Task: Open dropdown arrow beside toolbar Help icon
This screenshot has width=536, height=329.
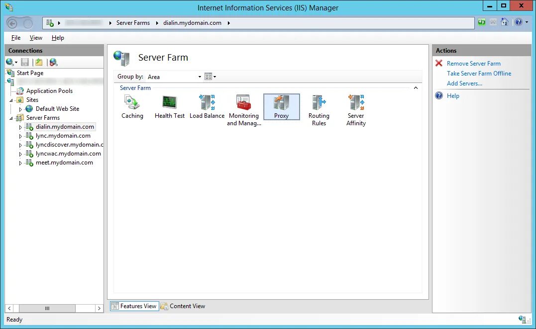Action: click(x=527, y=22)
